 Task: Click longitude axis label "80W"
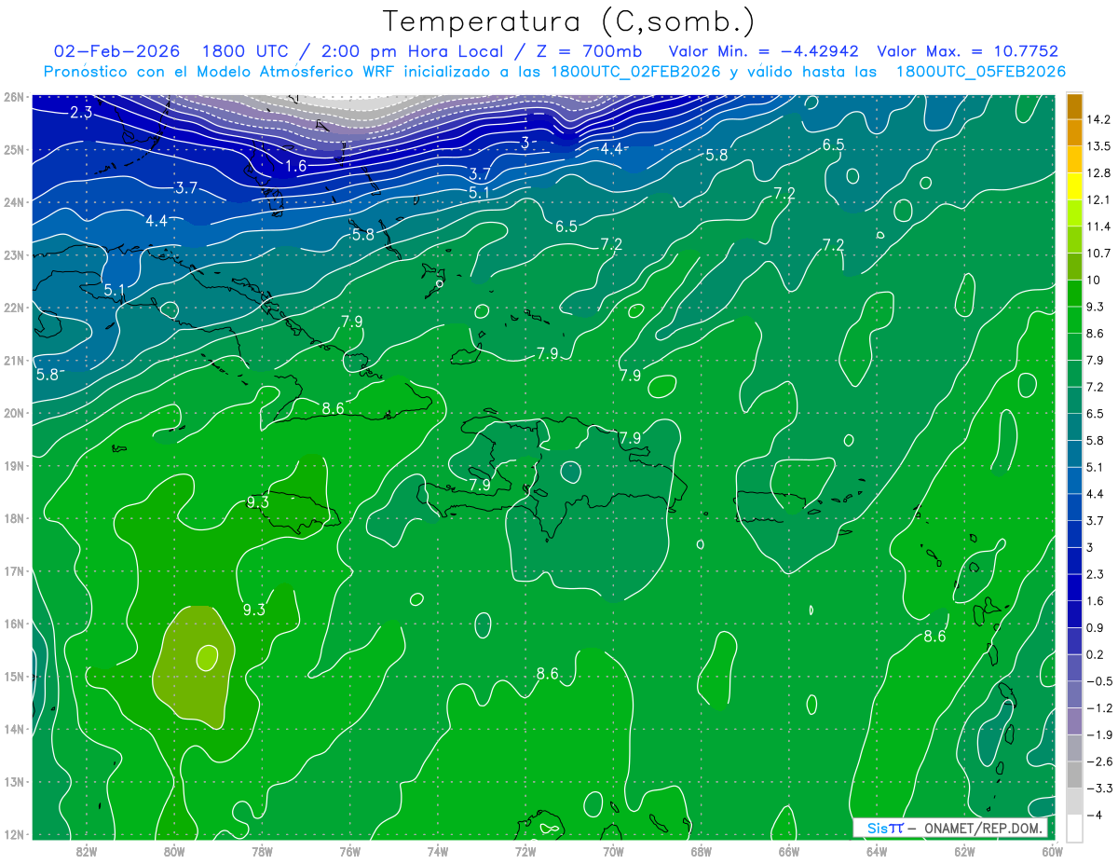coord(174,851)
